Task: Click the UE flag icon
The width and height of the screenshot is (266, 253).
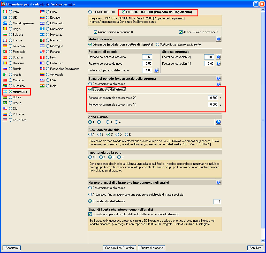Action: pyautogui.click(x=5, y=18)
